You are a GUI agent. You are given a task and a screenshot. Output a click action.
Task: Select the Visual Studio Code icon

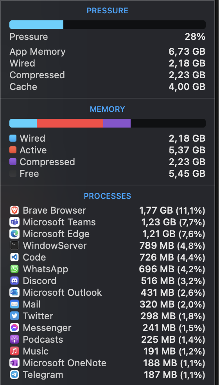click(x=14, y=257)
